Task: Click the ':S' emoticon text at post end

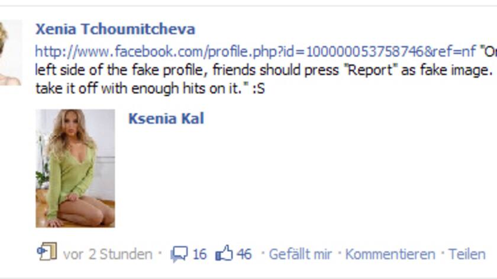Action: coord(259,89)
